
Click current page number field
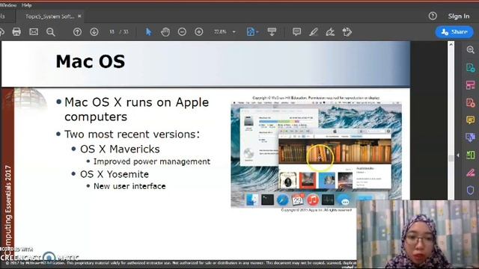pyautogui.click(x=112, y=31)
